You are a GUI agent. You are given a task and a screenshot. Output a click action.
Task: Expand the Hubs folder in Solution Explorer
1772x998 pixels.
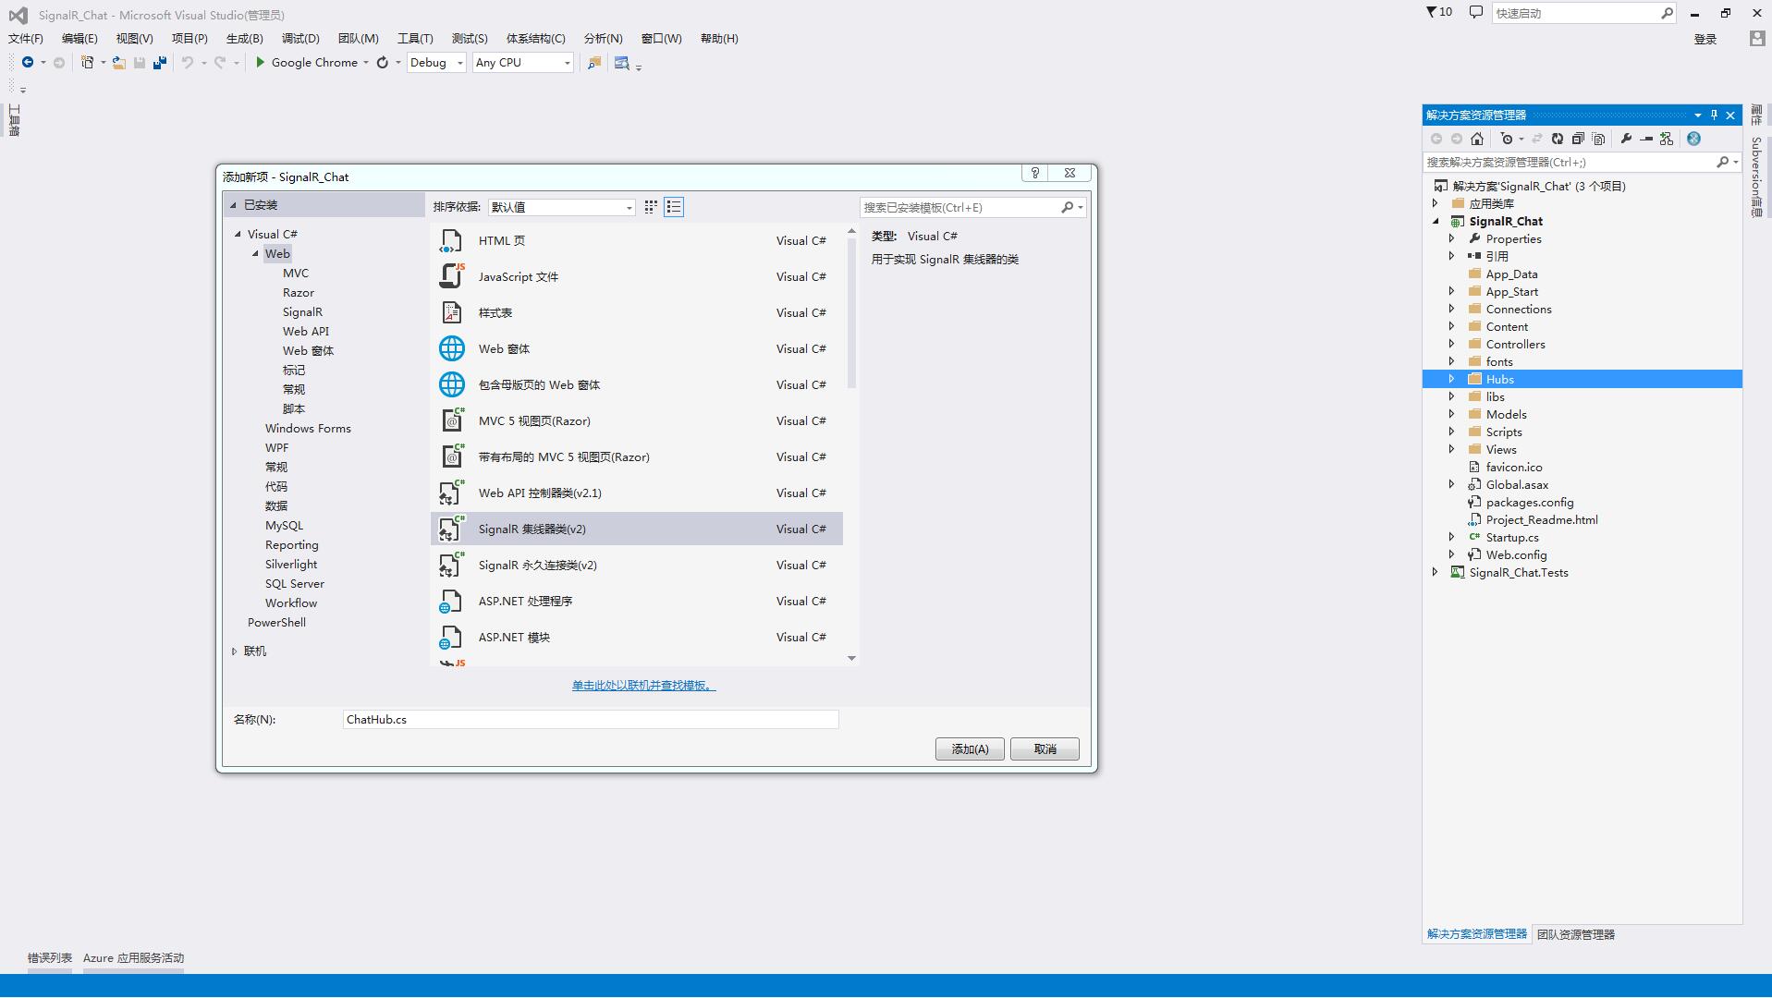[1451, 379]
